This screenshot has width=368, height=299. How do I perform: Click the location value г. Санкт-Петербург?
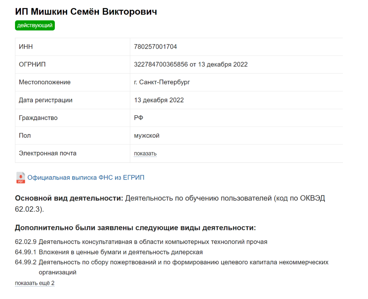click(162, 82)
